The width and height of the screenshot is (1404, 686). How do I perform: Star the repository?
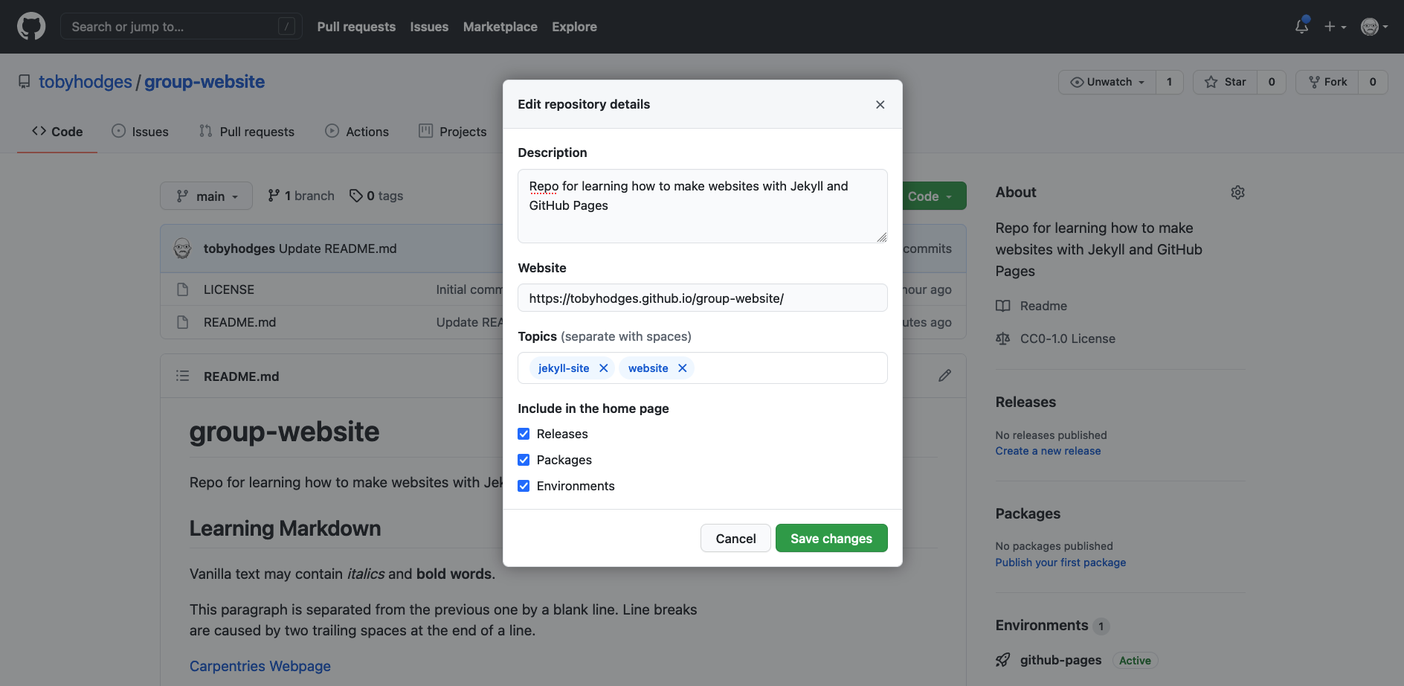(1225, 82)
